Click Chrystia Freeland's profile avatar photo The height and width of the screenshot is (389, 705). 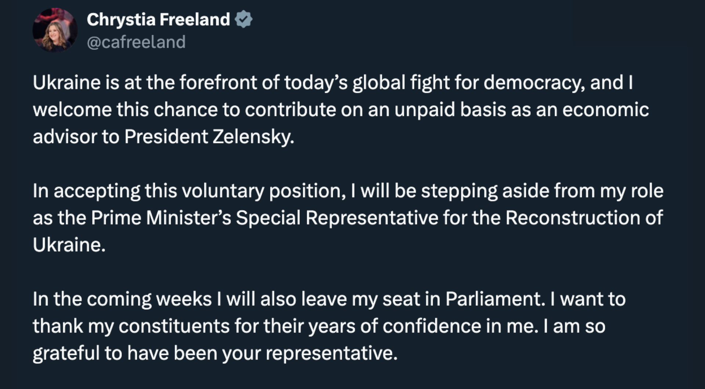(x=55, y=30)
